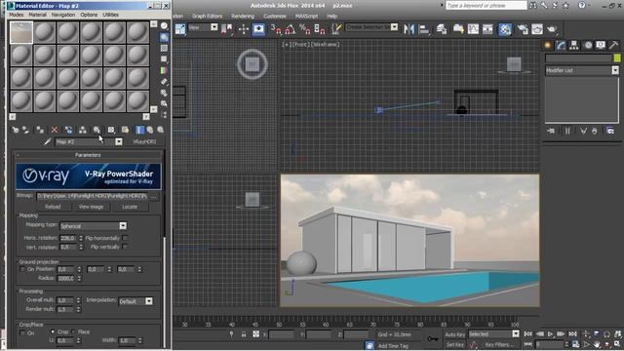Open the Navigation menu in Material Editor
Viewport: 624px width, 351px height.
click(63, 15)
